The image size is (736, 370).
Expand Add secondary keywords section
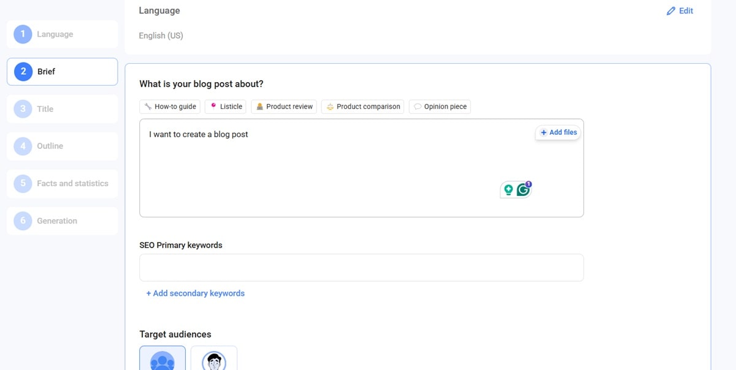pyautogui.click(x=195, y=293)
